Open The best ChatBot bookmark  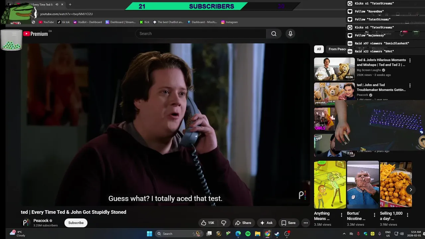pos(168,22)
